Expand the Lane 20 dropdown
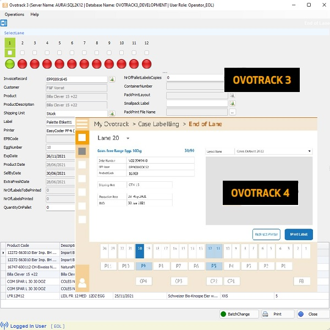 coord(128,138)
